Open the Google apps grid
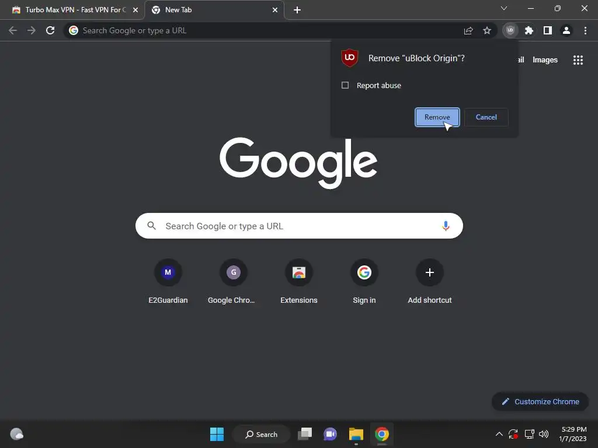This screenshot has width=598, height=448. [x=578, y=60]
